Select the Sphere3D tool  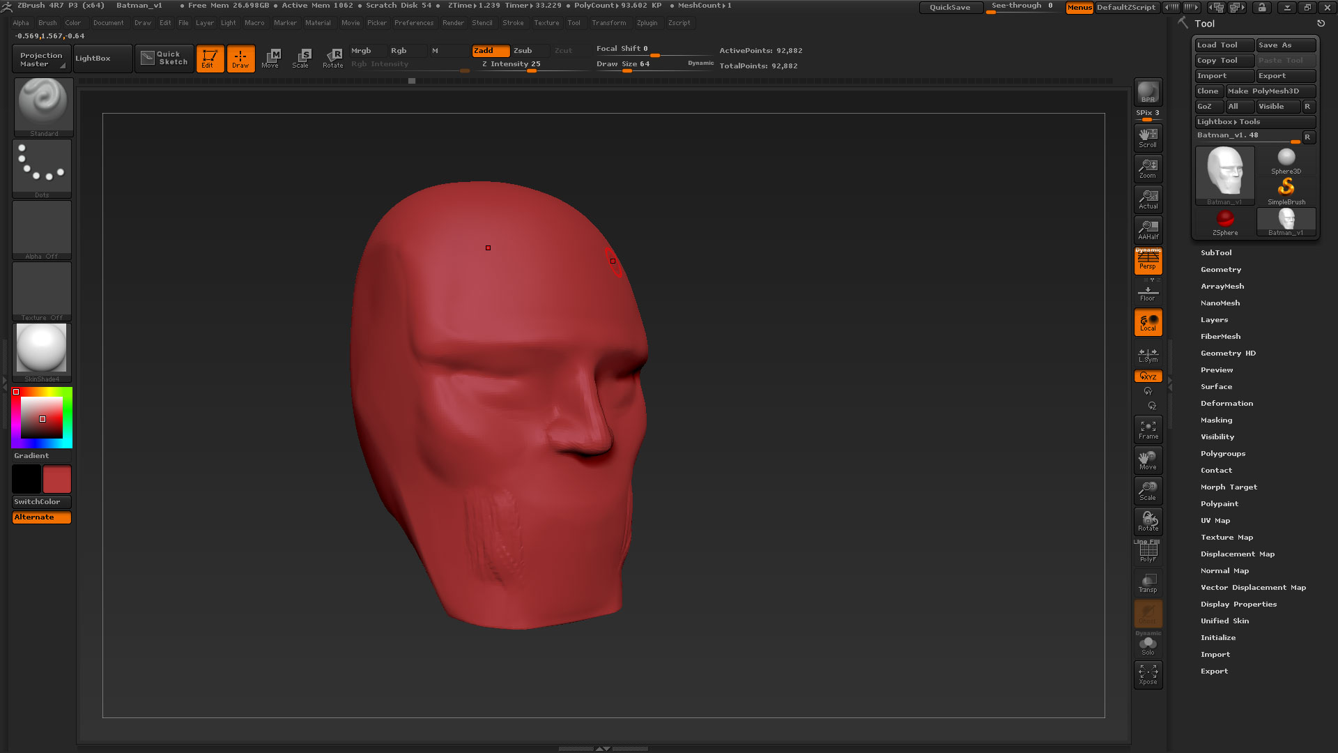click(x=1286, y=161)
